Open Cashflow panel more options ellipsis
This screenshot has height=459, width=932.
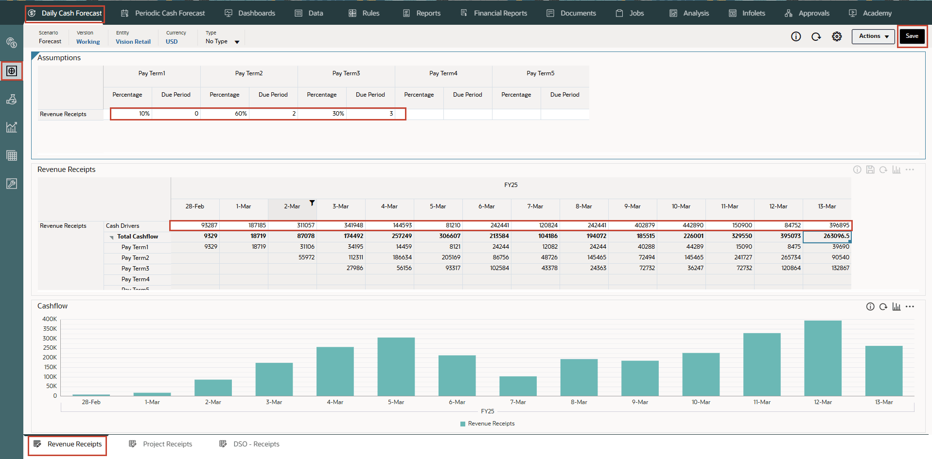pos(910,306)
